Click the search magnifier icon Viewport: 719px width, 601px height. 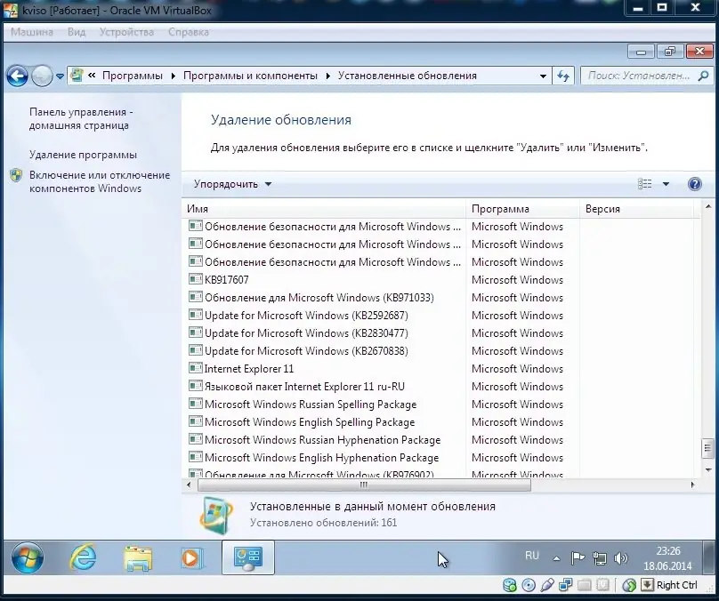click(x=703, y=76)
